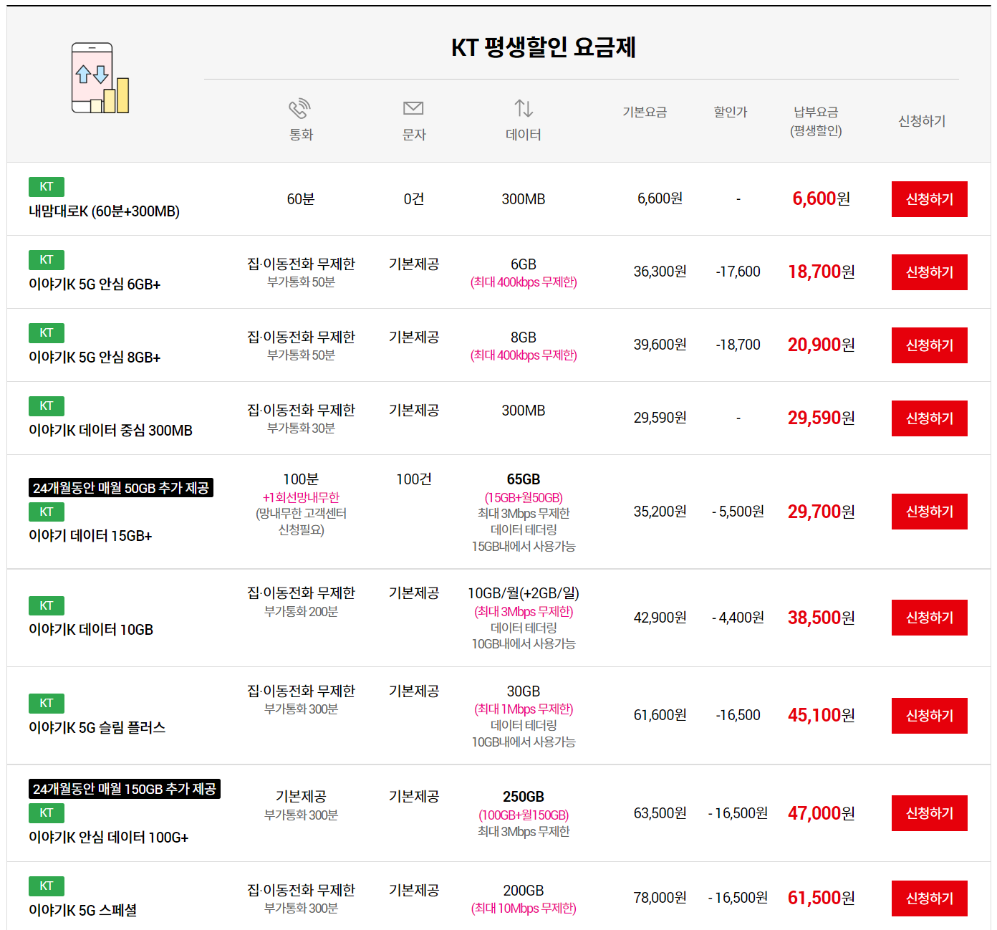Click the 45,100원 red price
The width and height of the screenshot is (997, 930).
[821, 715]
